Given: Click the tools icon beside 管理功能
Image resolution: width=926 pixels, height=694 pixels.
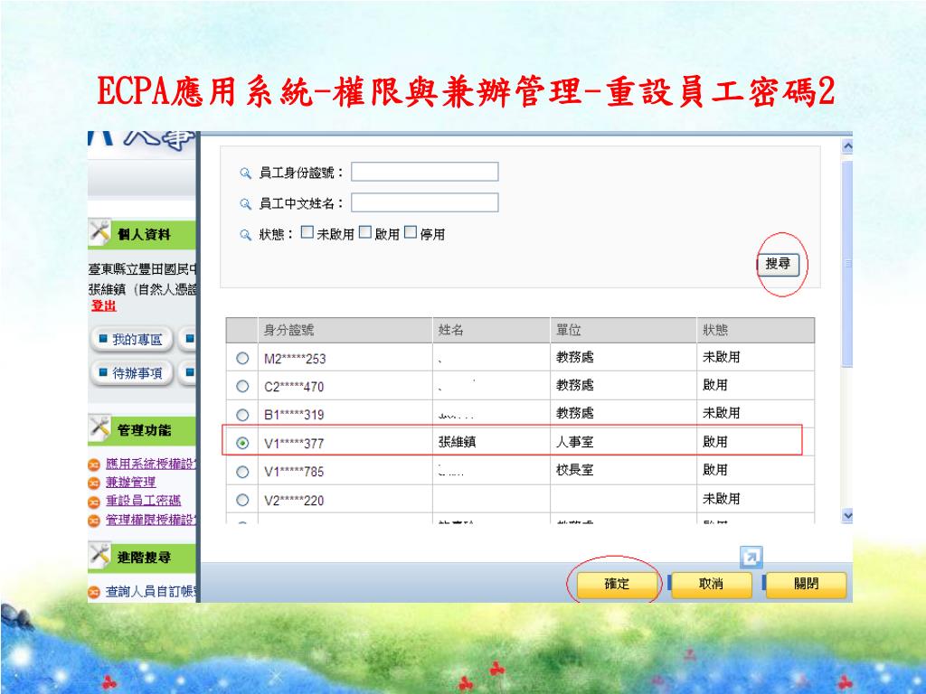Looking at the screenshot, I should click(x=99, y=428).
